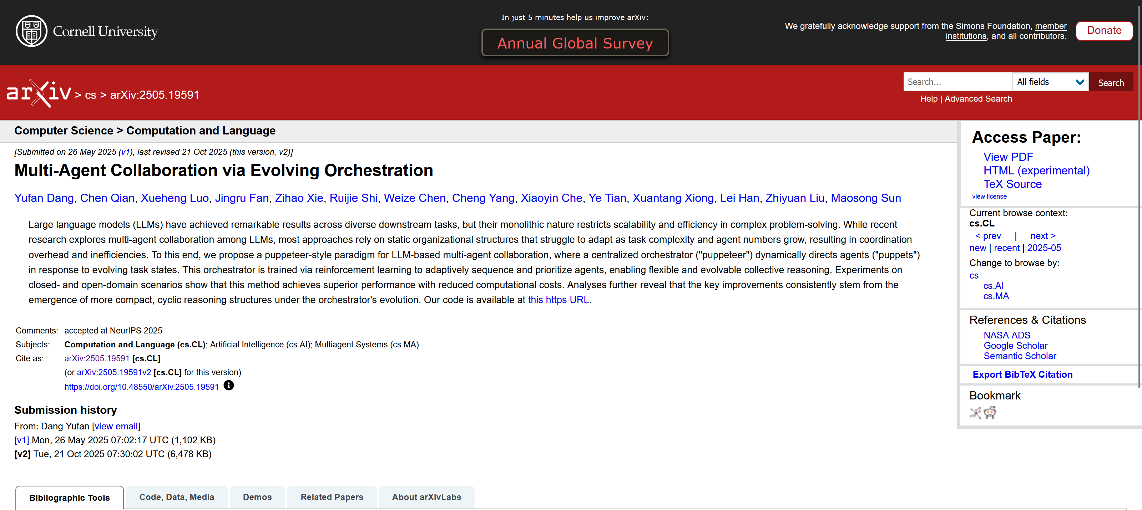
Task: Go to next paper in cs.CL
Action: pyautogui.click(x=1042, y=236)
